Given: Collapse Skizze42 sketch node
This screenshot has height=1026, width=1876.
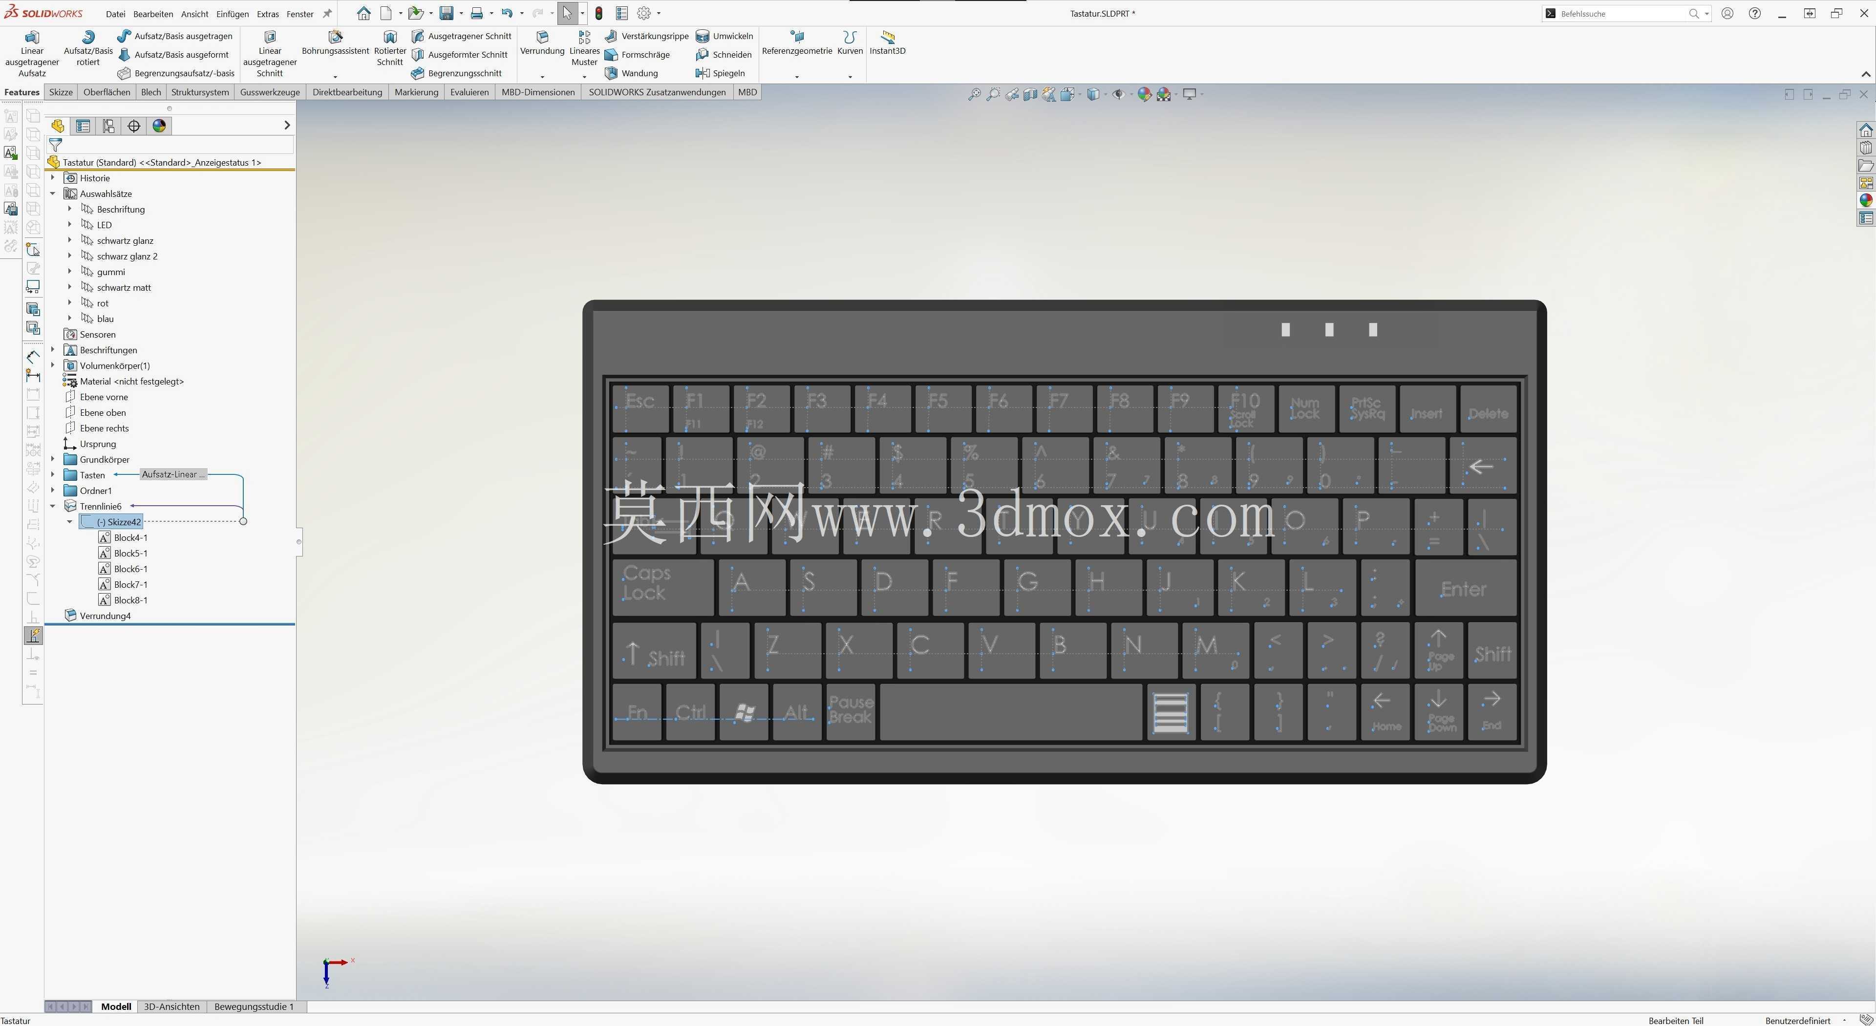Looking at the screenshot, I should (x=70, y=521).
